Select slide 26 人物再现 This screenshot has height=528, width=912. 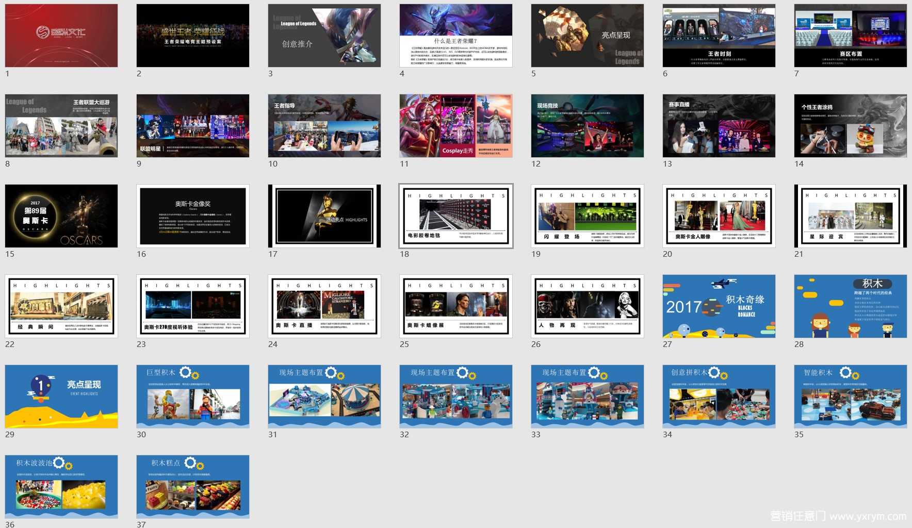(588, 306)
